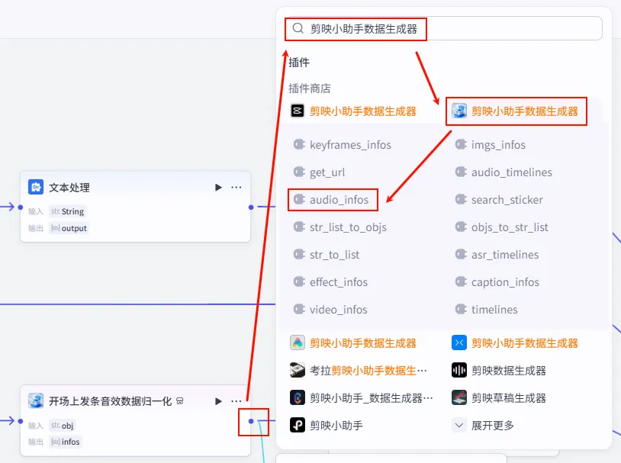The height and width of the screenshot is (463, 621).
Task: Click the output port of 开场上发条音效数据归一化
Action: coord(251,421)
